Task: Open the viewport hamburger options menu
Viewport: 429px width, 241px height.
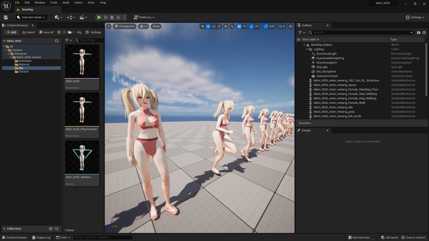Action: point(109,26)
